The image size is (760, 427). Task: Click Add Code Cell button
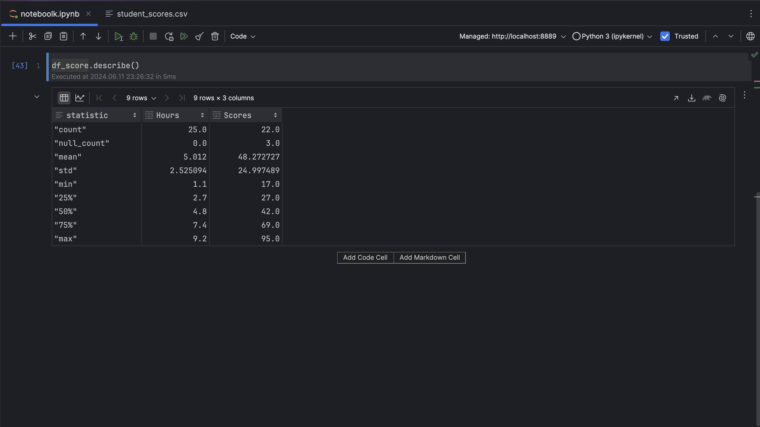tap(365, 258)
